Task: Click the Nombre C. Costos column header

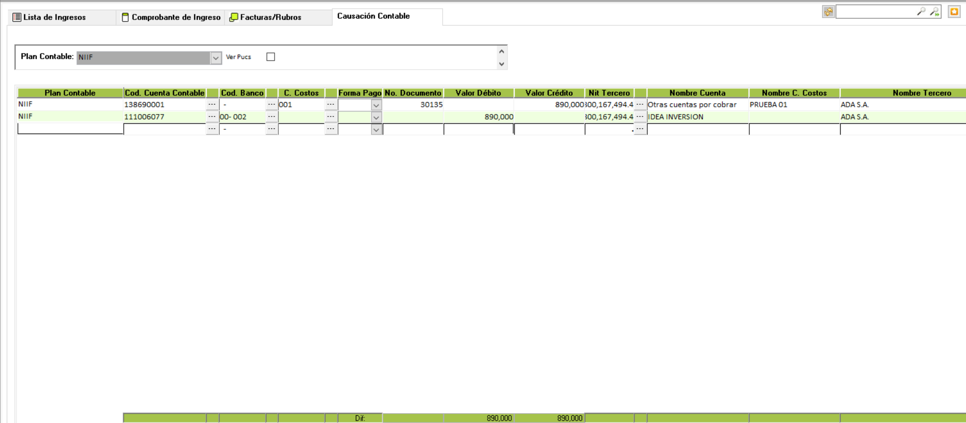Action: coord(795,93)
